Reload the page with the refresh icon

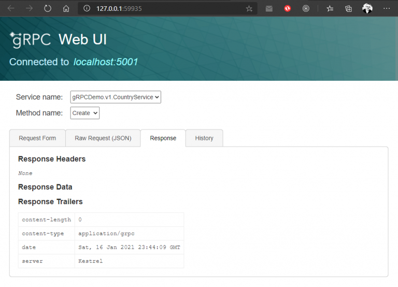[48, 8]
